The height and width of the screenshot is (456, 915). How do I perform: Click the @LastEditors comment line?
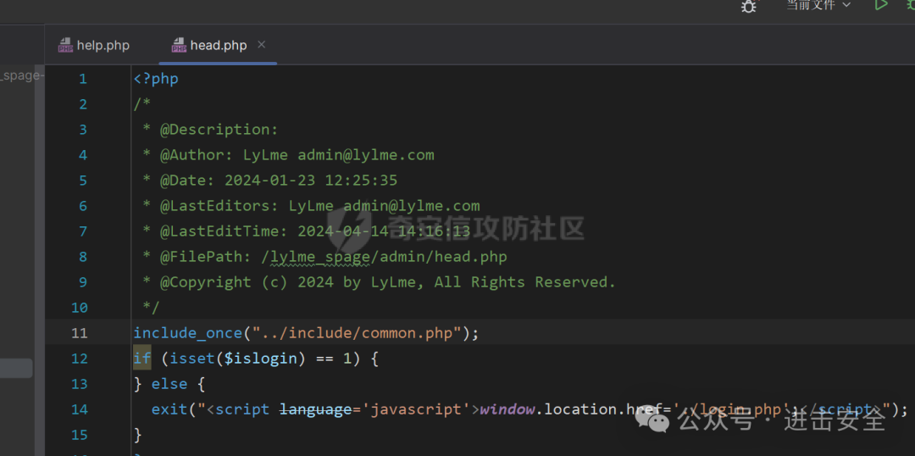pyautogui.click(x=311, y=206)
